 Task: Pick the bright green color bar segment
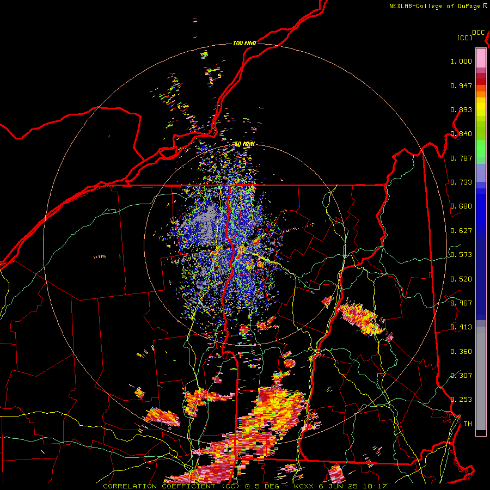tap(481, 149)
